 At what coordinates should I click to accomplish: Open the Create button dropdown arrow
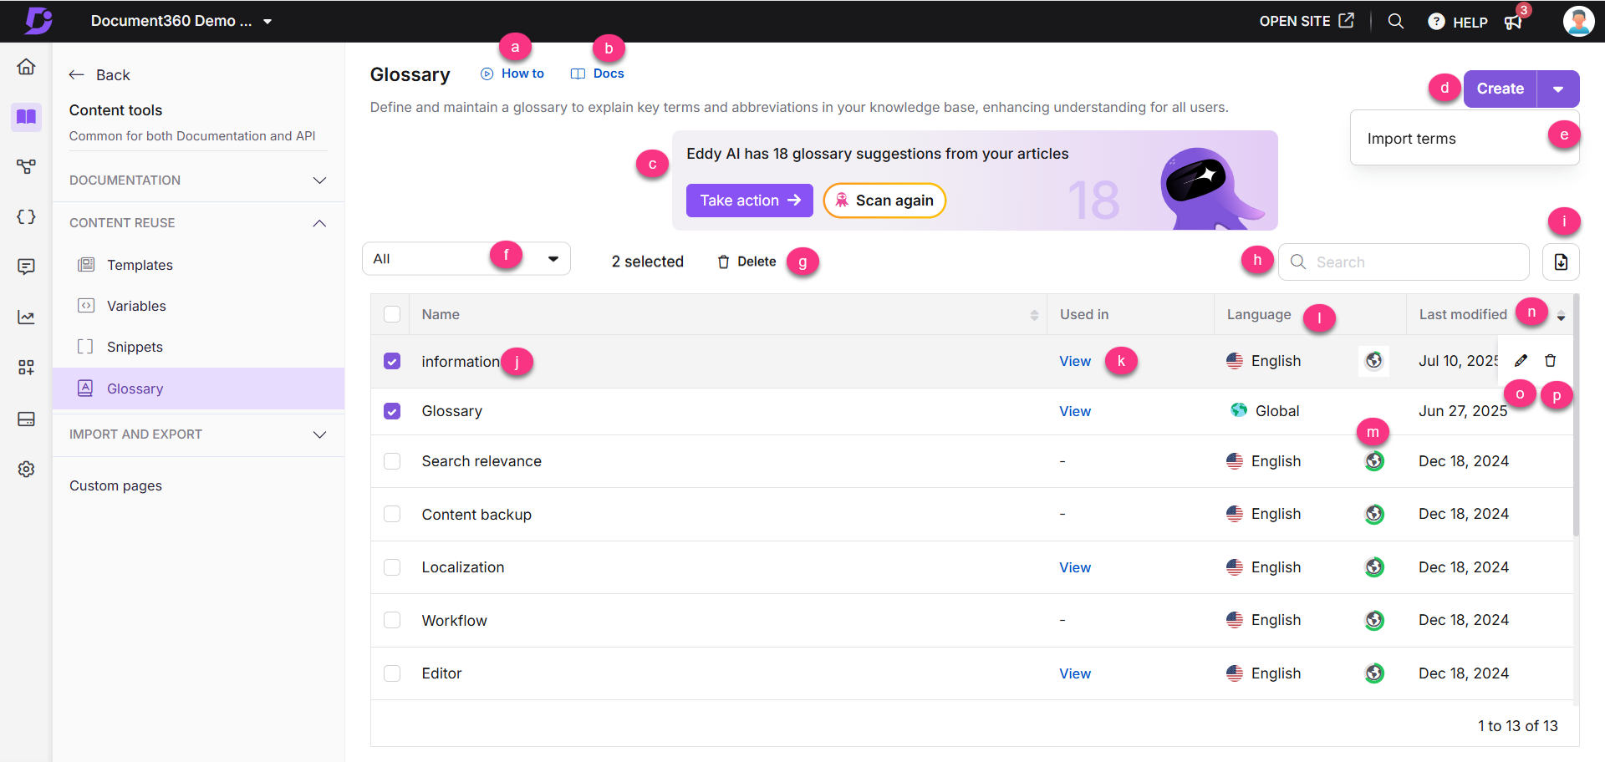(x=1558, y=89)
